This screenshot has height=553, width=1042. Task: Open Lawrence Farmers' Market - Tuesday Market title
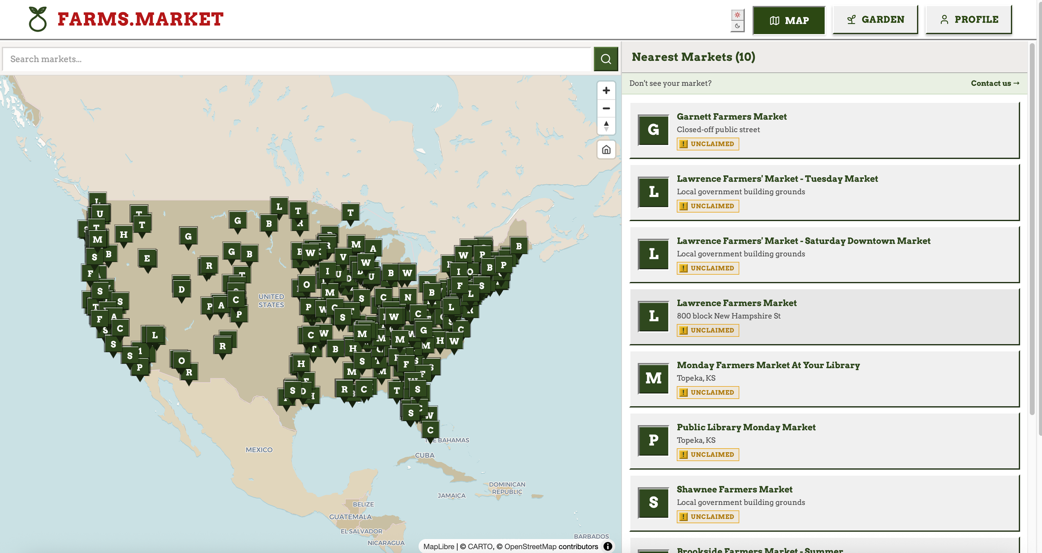click(x=777, y=179)
